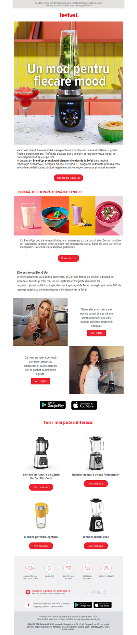The width and height of the screenshot is (137, 635).
Task: Click the large Google Play badge
Action: pos(53,405)
